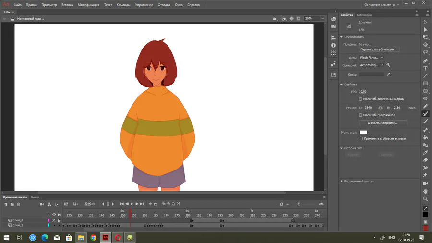
Task: Select the PolyStar polygon tool
Action: click(425, 98)
